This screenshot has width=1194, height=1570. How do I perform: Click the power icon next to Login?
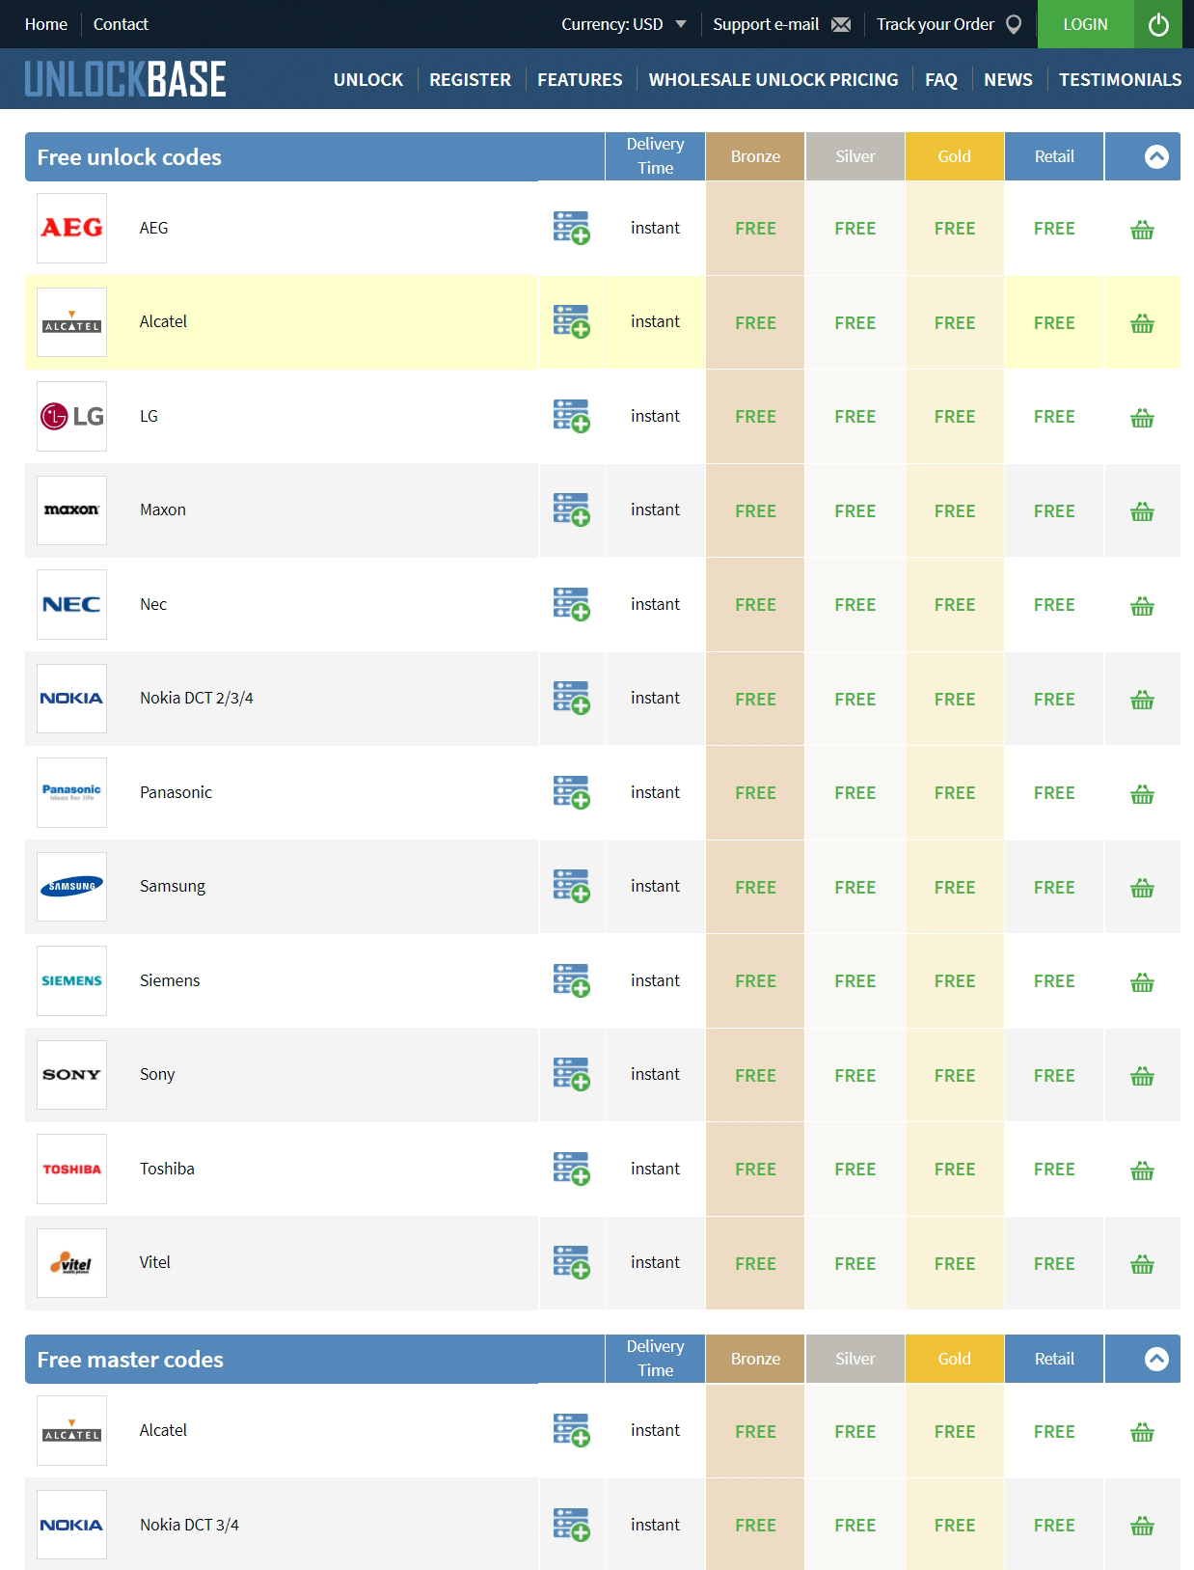click(1158, 24)
